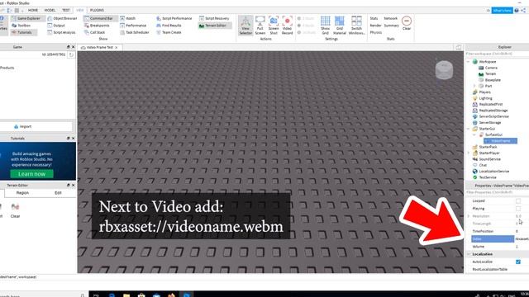529x297 pixels.
Task: Switch to the Region tab in Terrain Editor
Action: pyautogui.click(x=22, y=193)
